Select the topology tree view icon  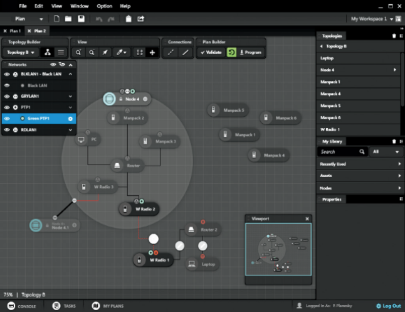pyautogui.click(x=47, y=53)
